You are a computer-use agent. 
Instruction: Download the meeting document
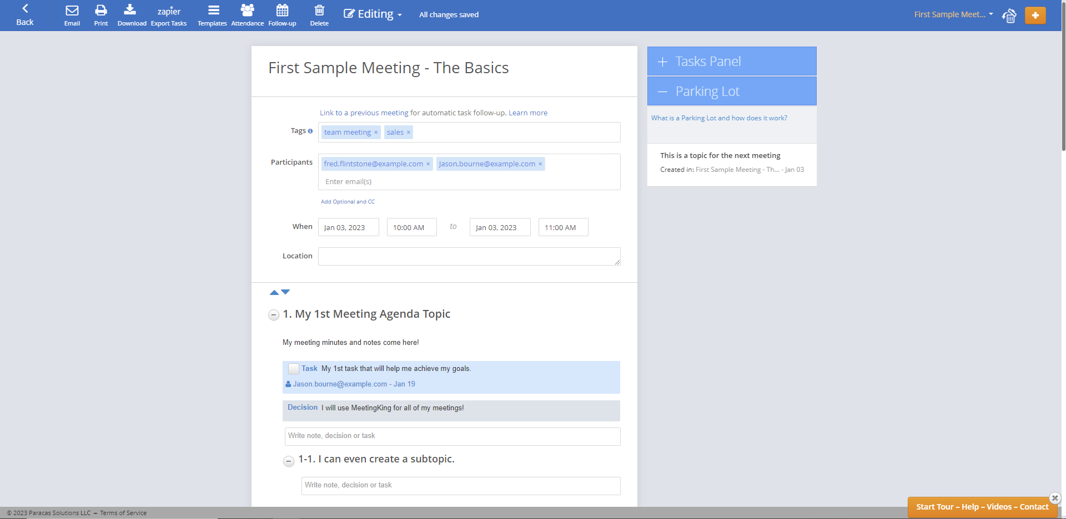click(132, 15)
